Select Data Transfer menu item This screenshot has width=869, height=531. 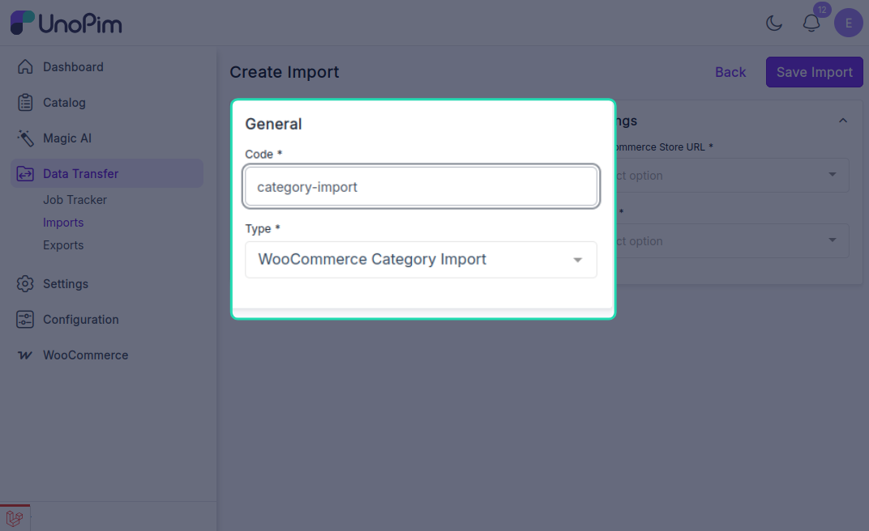(107, 174)
